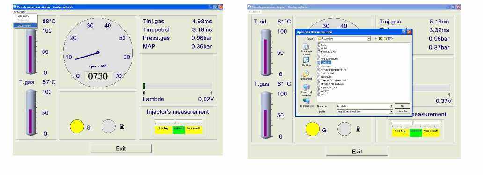Click the dialog help question mark button
Image resolution: width=483 pixels, height=175 pixels.
tap(404, 32)
